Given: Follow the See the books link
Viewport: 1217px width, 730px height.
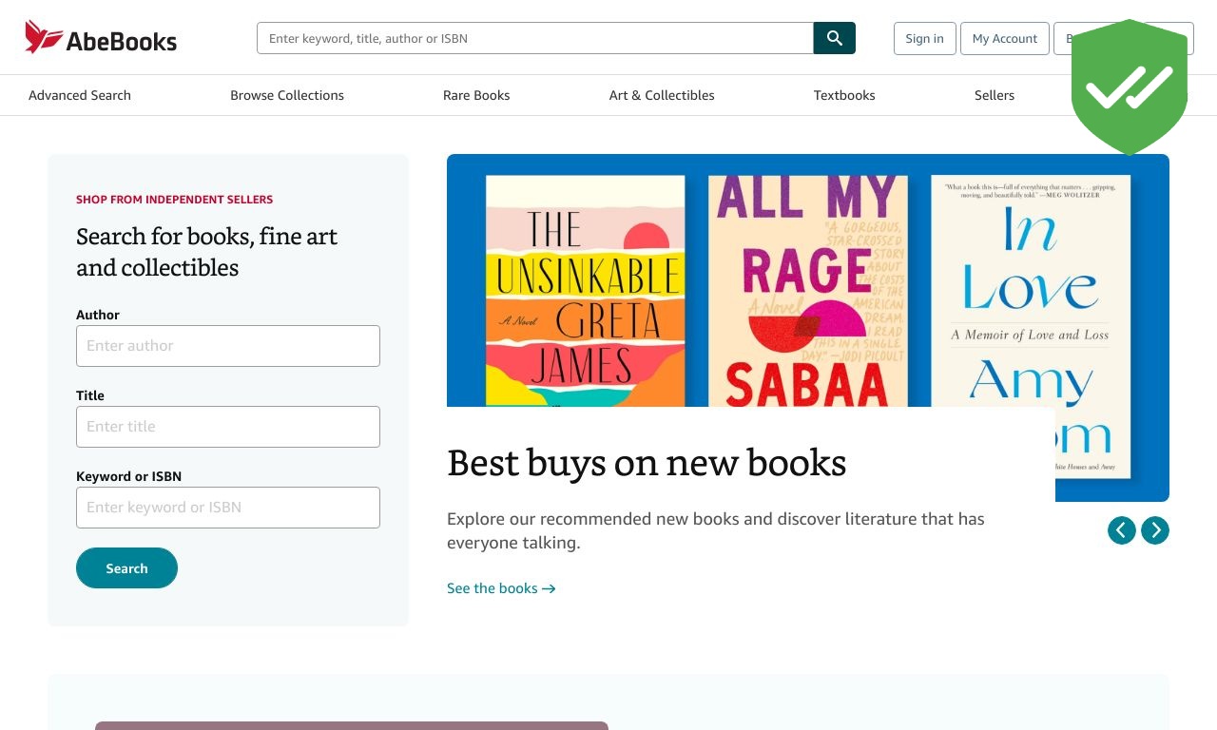Looking at the screenshot, I should (501, 588).
